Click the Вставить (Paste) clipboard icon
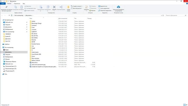This screenshot has height=106, width=188. pyautogui.click(x=21, y=7)
